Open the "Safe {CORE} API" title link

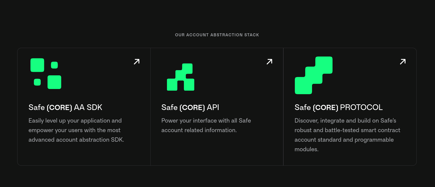[190, 107]
